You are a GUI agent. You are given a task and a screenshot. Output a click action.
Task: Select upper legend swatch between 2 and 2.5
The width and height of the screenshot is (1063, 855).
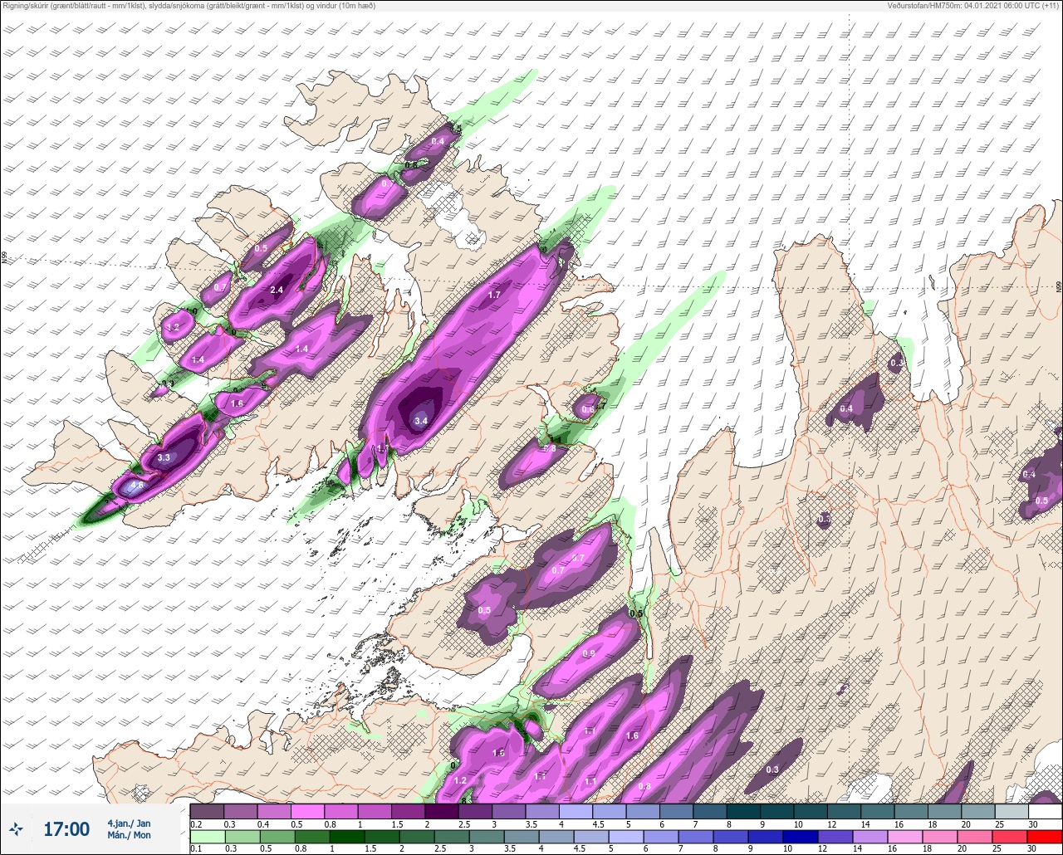point(441,811)
